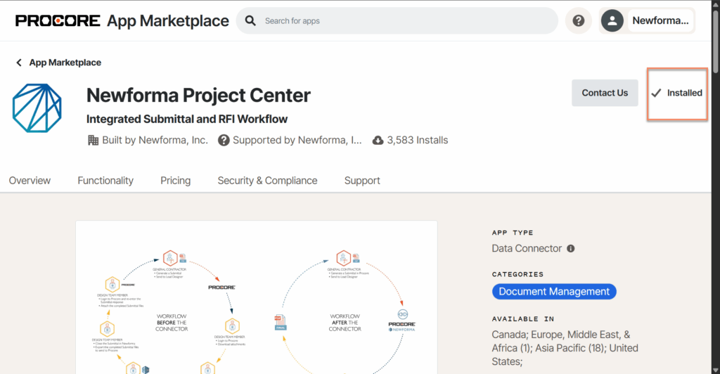Click the building icon beside Built by

93,140
